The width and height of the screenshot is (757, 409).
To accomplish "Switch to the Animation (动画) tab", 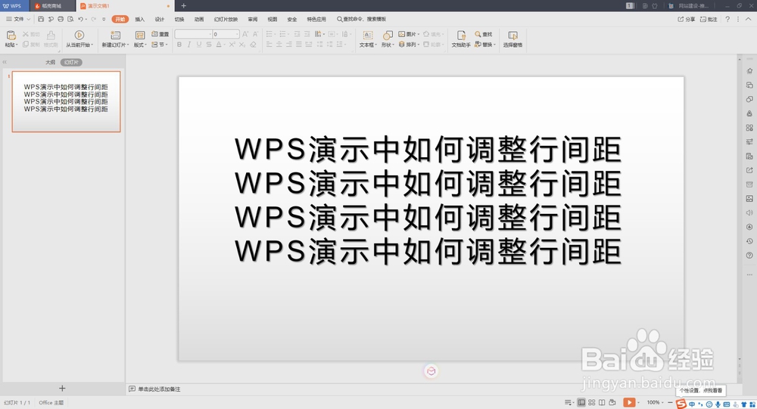I will click(199, 20).
